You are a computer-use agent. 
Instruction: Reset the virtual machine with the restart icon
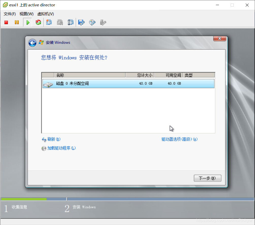pos(38,22)
